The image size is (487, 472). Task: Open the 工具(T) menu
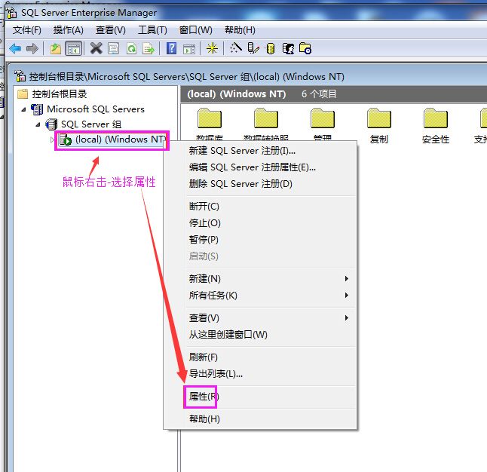152,30
